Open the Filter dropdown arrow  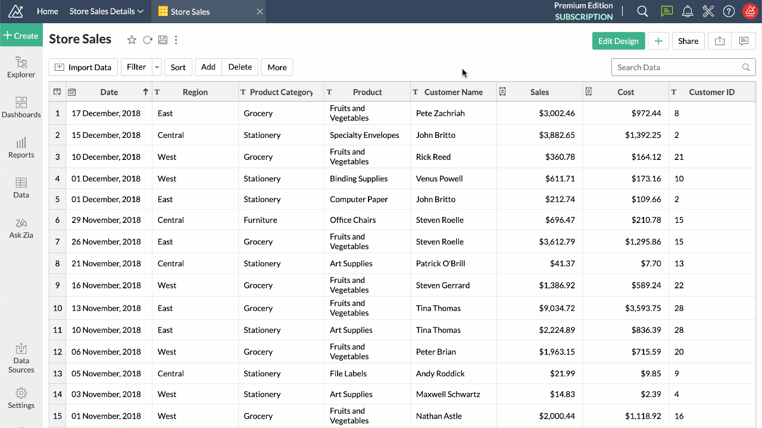pos(157,67)
